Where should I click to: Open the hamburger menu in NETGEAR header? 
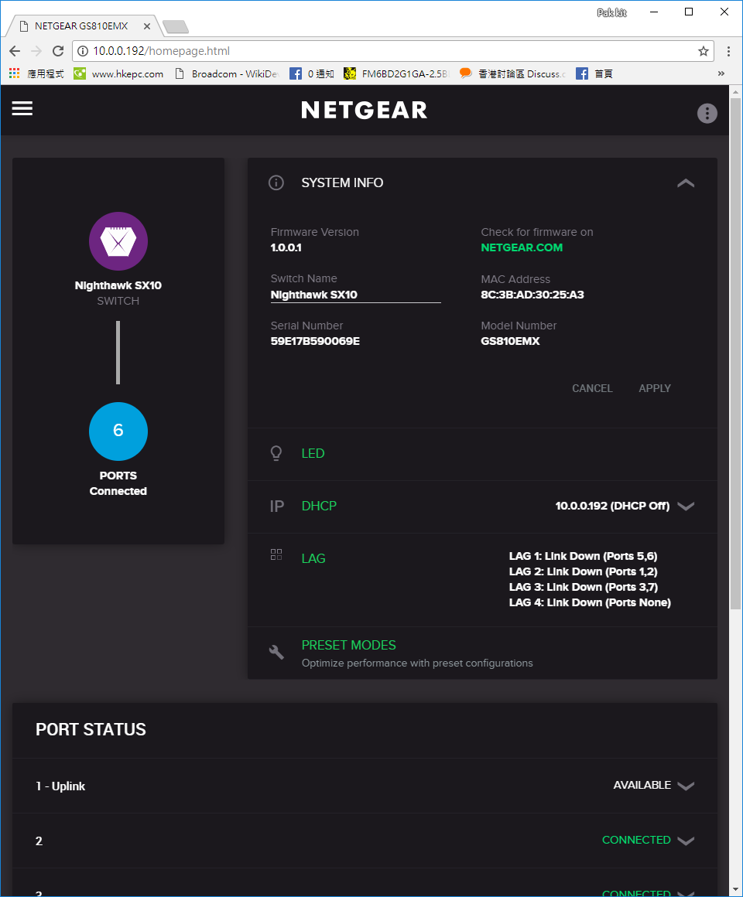(x=22, y=109)
